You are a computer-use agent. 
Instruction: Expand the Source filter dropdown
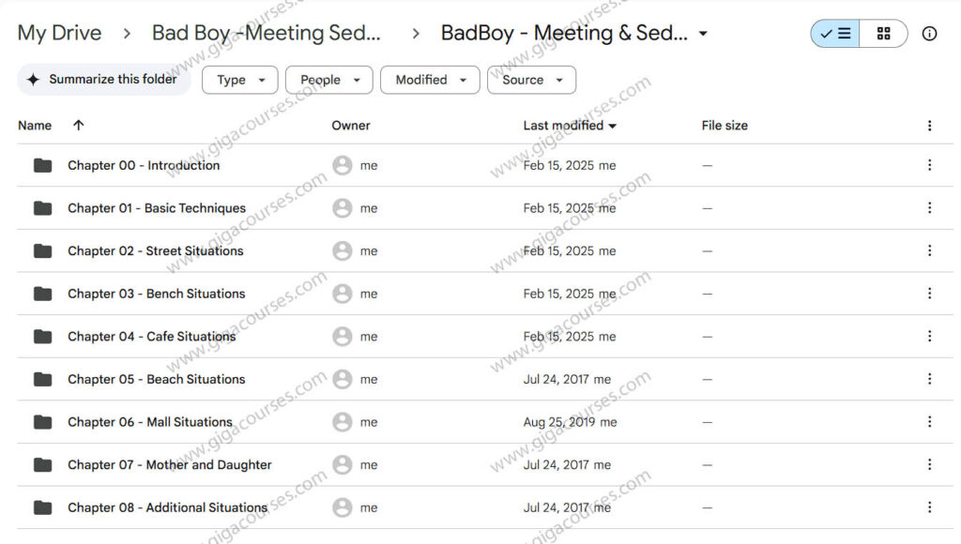tap(531, 80)
